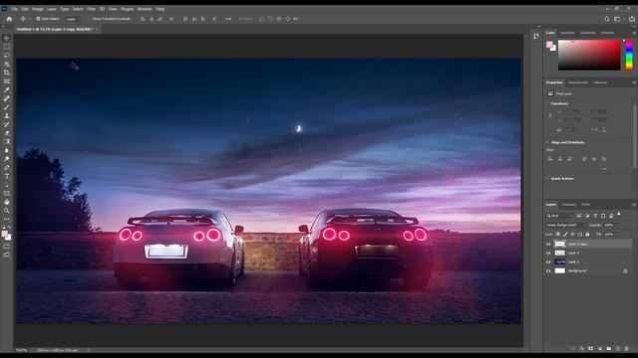This screenshot has height=358, width=638.
Task: Collapse the Align and Distribute section
Action: tap(547, 142)
